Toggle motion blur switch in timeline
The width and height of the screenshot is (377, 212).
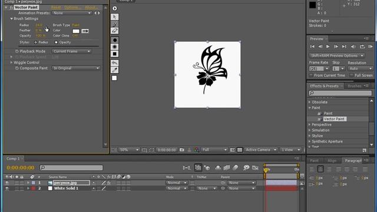point(236,167)
